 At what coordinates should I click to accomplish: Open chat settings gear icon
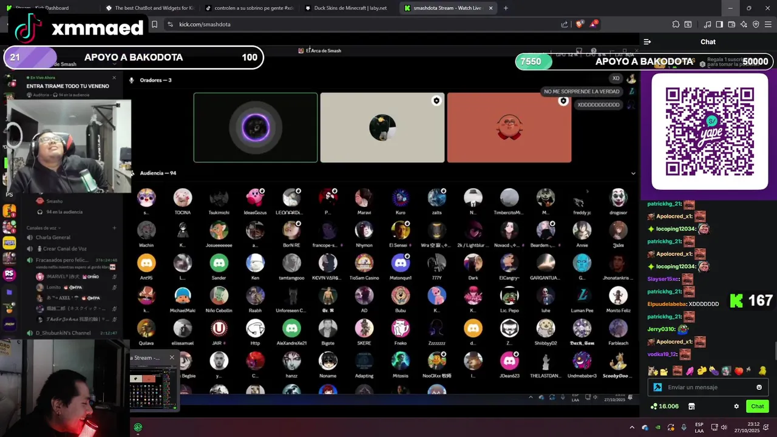tap(736, 406)
